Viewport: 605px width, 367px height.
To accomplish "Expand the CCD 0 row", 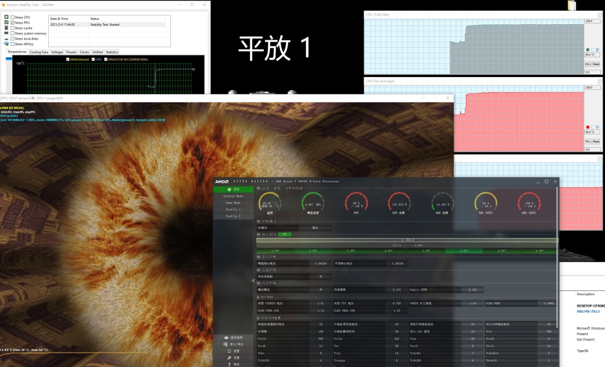I will [x=407, y=240].
